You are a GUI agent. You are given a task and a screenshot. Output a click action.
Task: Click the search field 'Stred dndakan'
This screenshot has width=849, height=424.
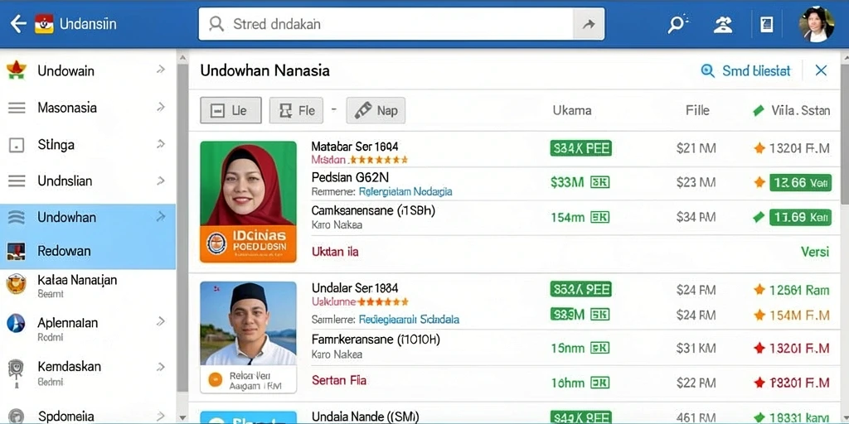(386, 24)
